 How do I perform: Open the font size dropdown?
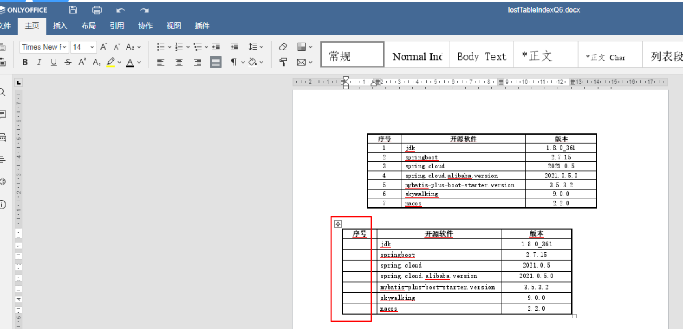(92, 47)
